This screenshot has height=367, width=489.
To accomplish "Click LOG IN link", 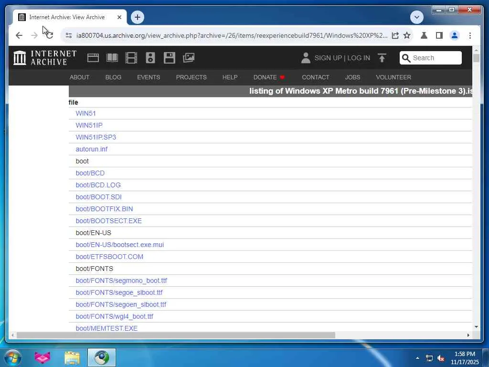I will click(x=359, y=58).
